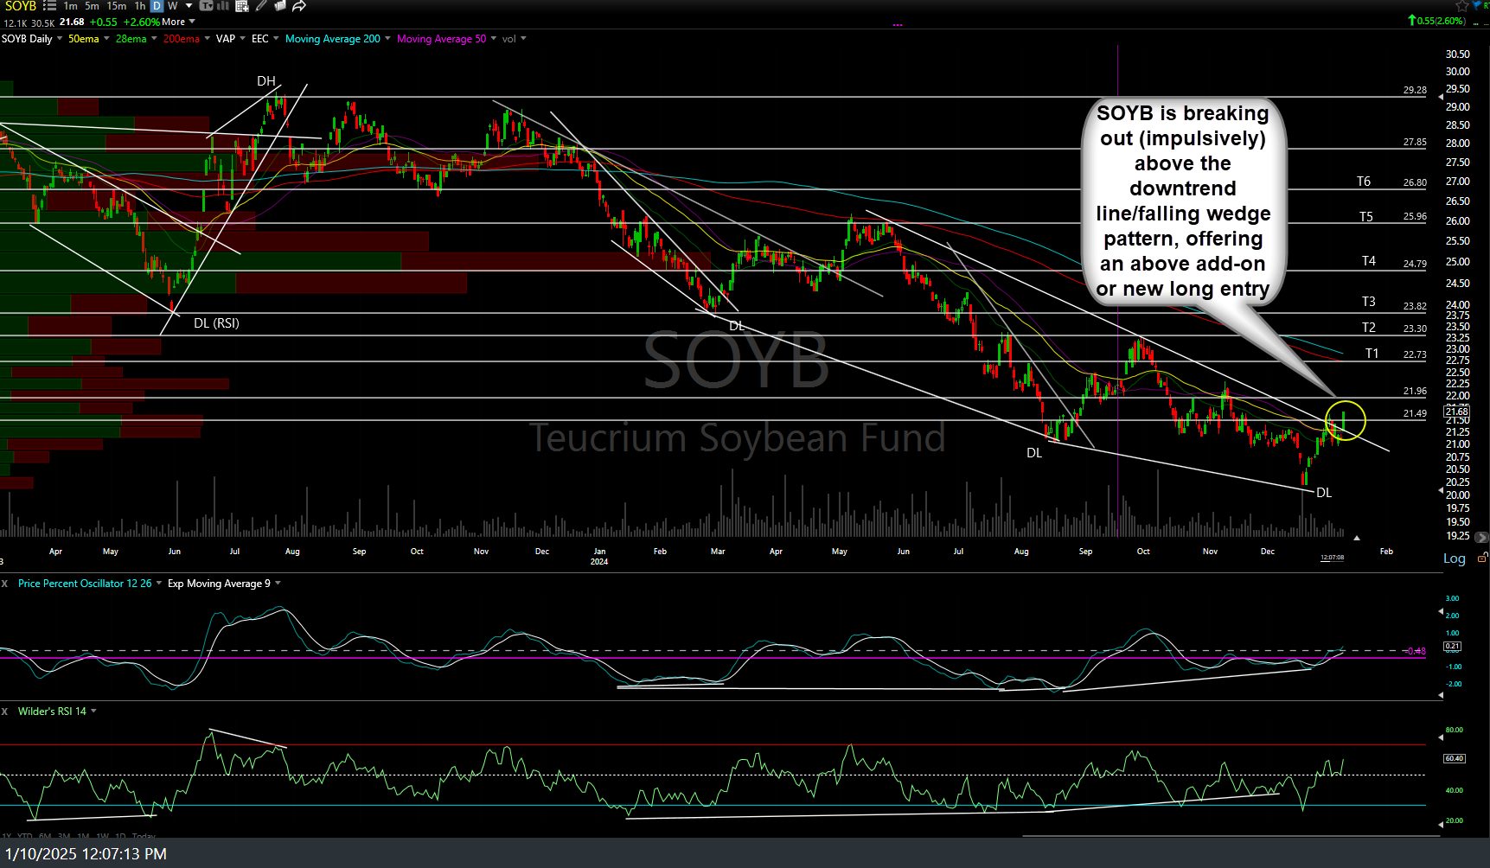Click the T1 target label
Viewport: 1490px width, 868px height.
click(x=1372, y=353)
